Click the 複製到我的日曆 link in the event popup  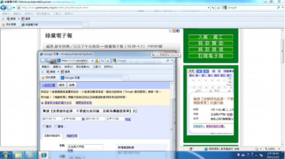(x=215, y=126)
